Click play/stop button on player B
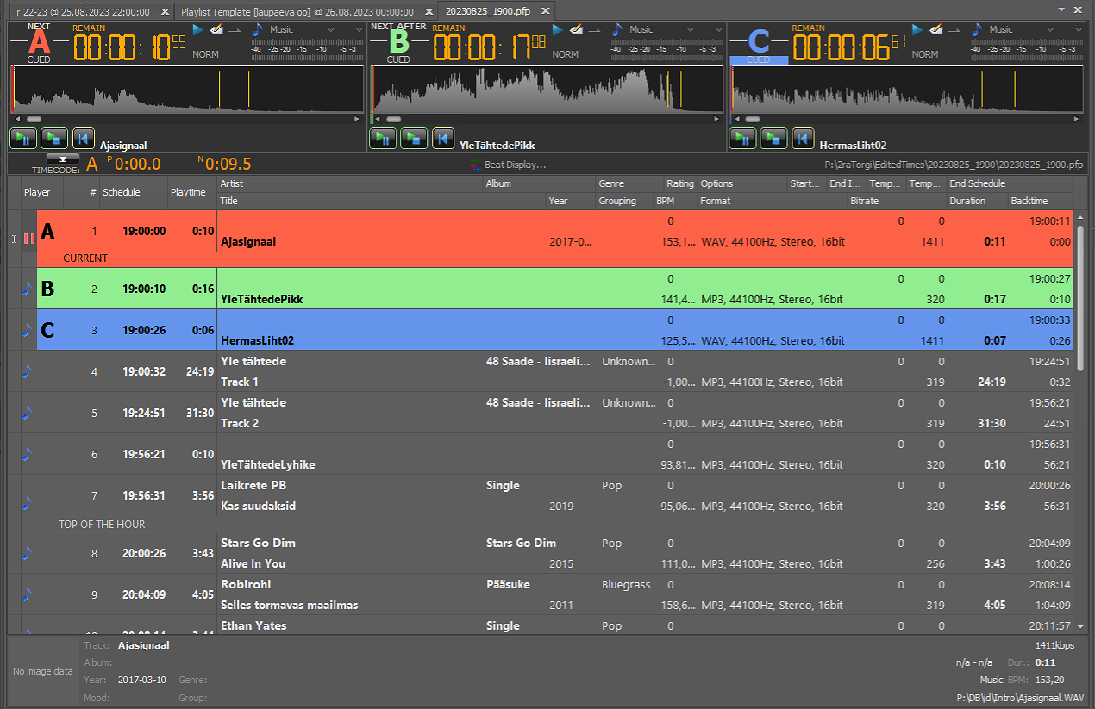This screenshot has width=1095, height=709. pos(414,138)
